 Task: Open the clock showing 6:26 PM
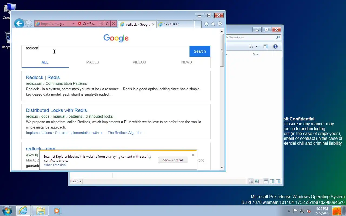tap(322, 211)
